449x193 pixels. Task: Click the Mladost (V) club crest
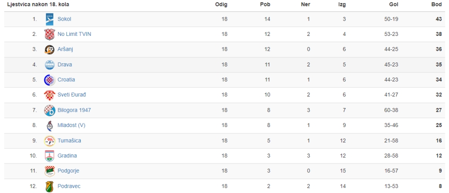(49, 125)
